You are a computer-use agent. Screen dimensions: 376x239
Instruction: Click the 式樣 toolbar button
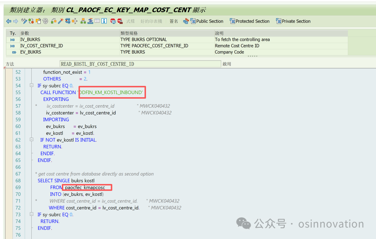[131, 21]
